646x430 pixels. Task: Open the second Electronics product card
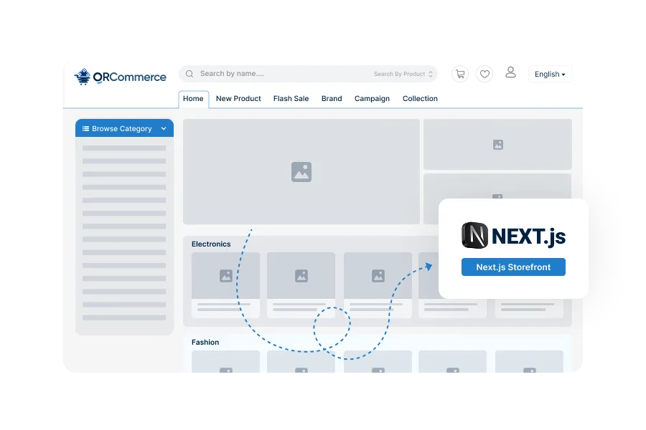click(301, 285)
